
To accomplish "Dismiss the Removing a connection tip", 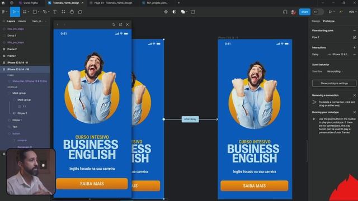I will 354,95.
